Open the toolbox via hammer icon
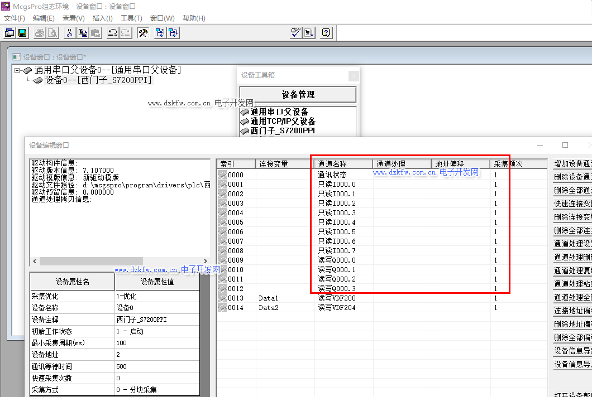 (143, 33)
